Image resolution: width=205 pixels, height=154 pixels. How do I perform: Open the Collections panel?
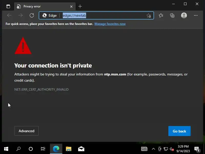pyautogui.click(x=172, y=15)
